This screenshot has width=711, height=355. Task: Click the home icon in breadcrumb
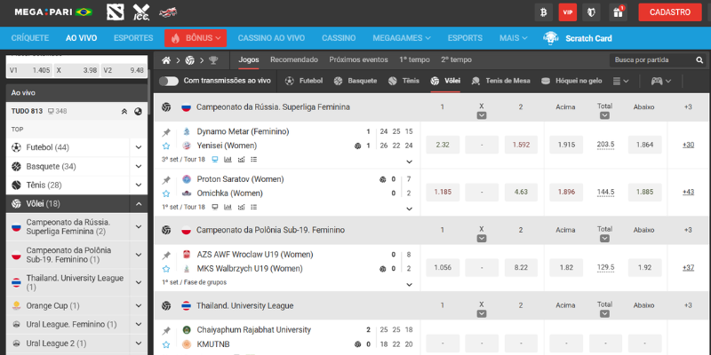coord(165,60)
